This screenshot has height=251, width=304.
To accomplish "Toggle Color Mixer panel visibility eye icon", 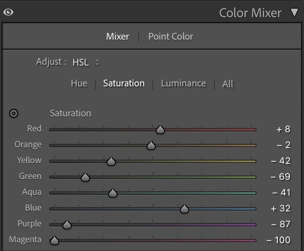I will coord(8,12).
